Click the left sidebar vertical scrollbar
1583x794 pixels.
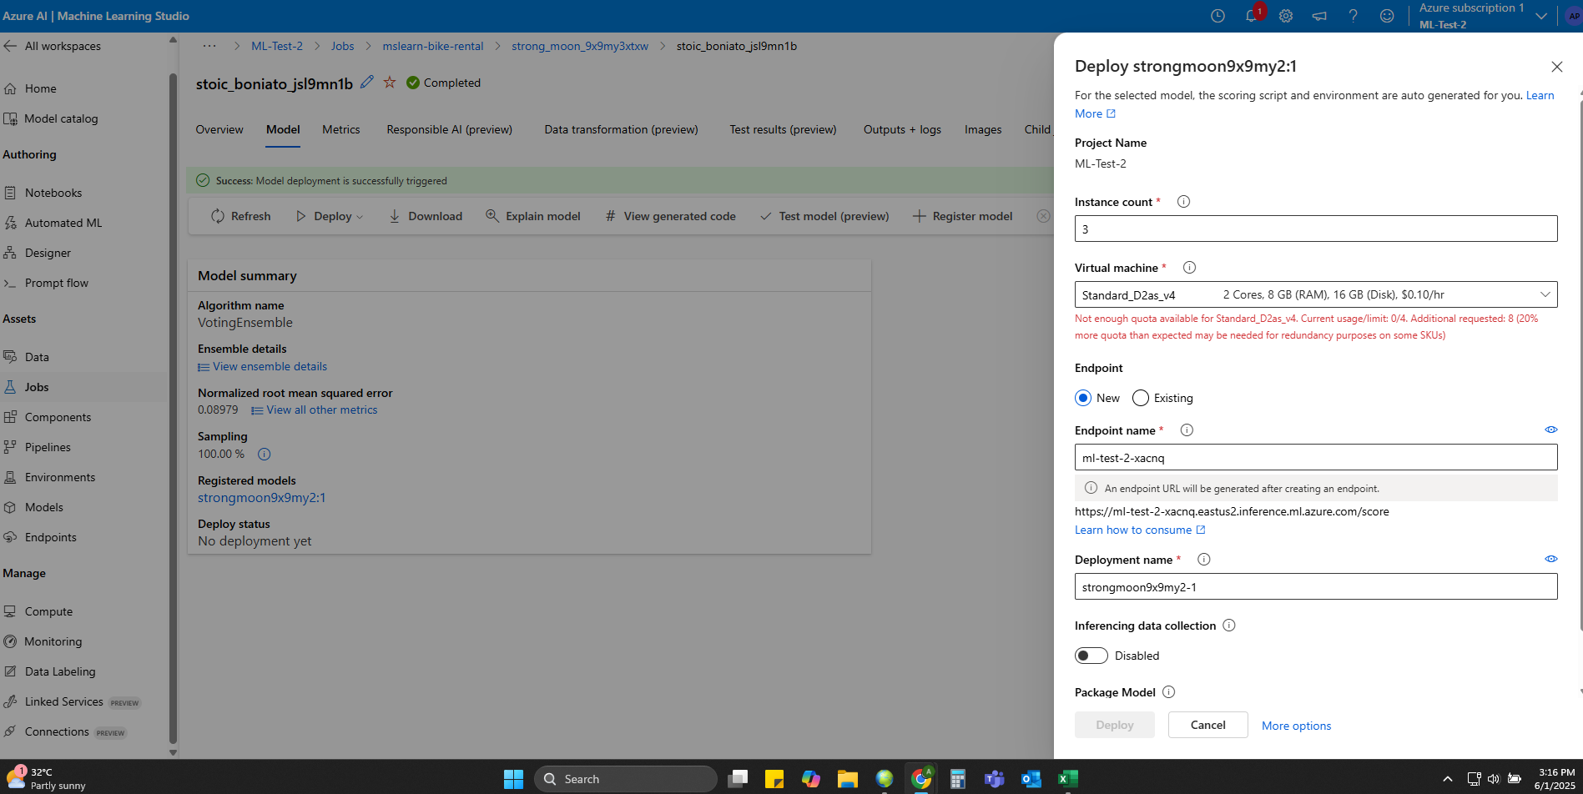(x=173, y=407)
